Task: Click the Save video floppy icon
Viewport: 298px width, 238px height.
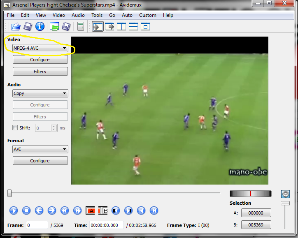Action: (x=28, y=26)
